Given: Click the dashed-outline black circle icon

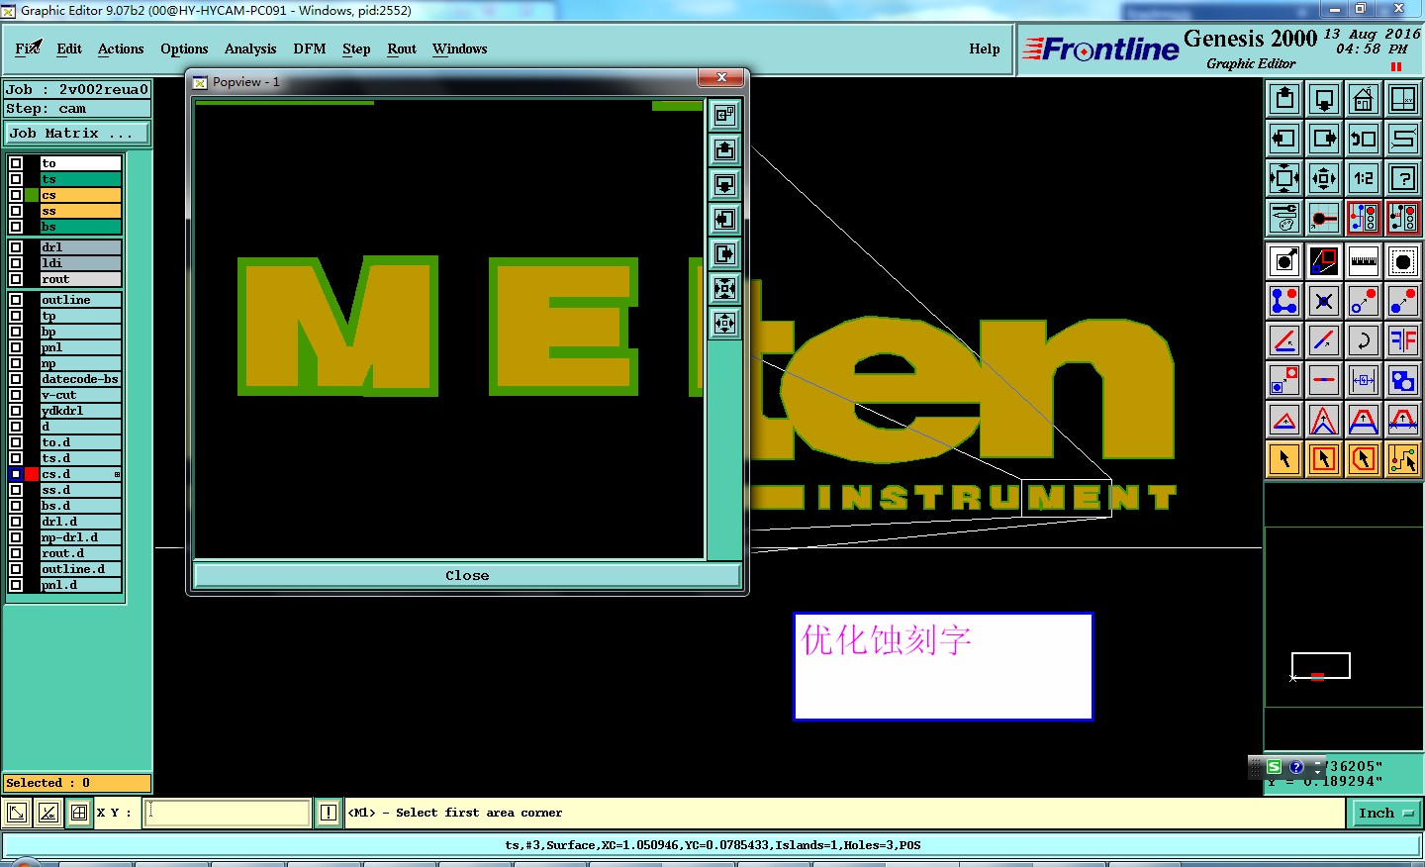Looking at the screenshot, I should pyautogui.click(x=1403, y=261).
